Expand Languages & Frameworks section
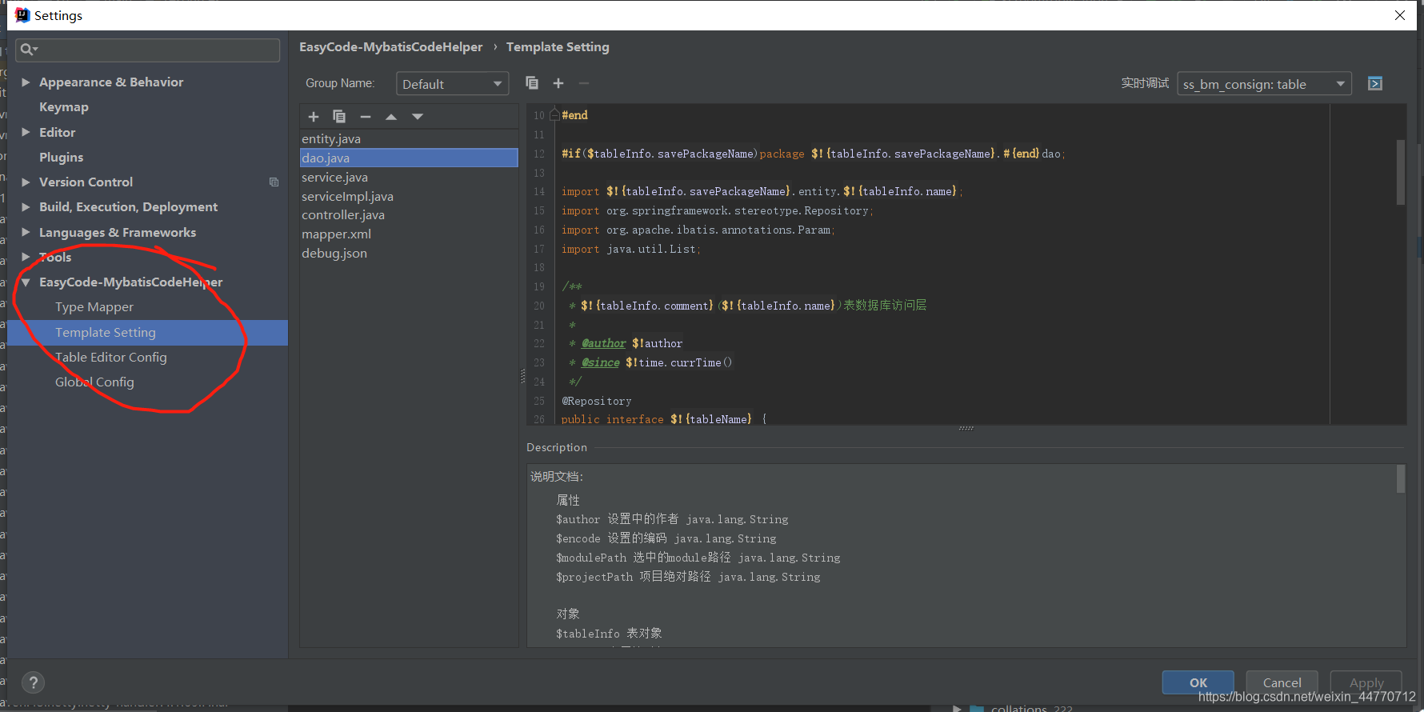The image size is (1424, 712). pyautogui.click(x=26, y=232)
